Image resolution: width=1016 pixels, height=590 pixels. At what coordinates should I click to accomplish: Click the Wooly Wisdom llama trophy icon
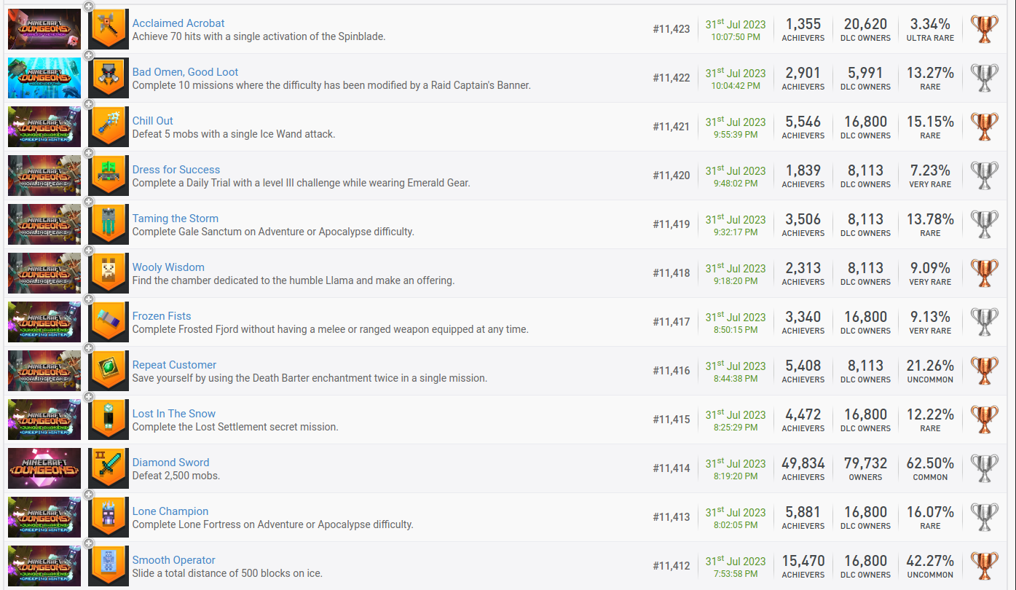point(109,273)
